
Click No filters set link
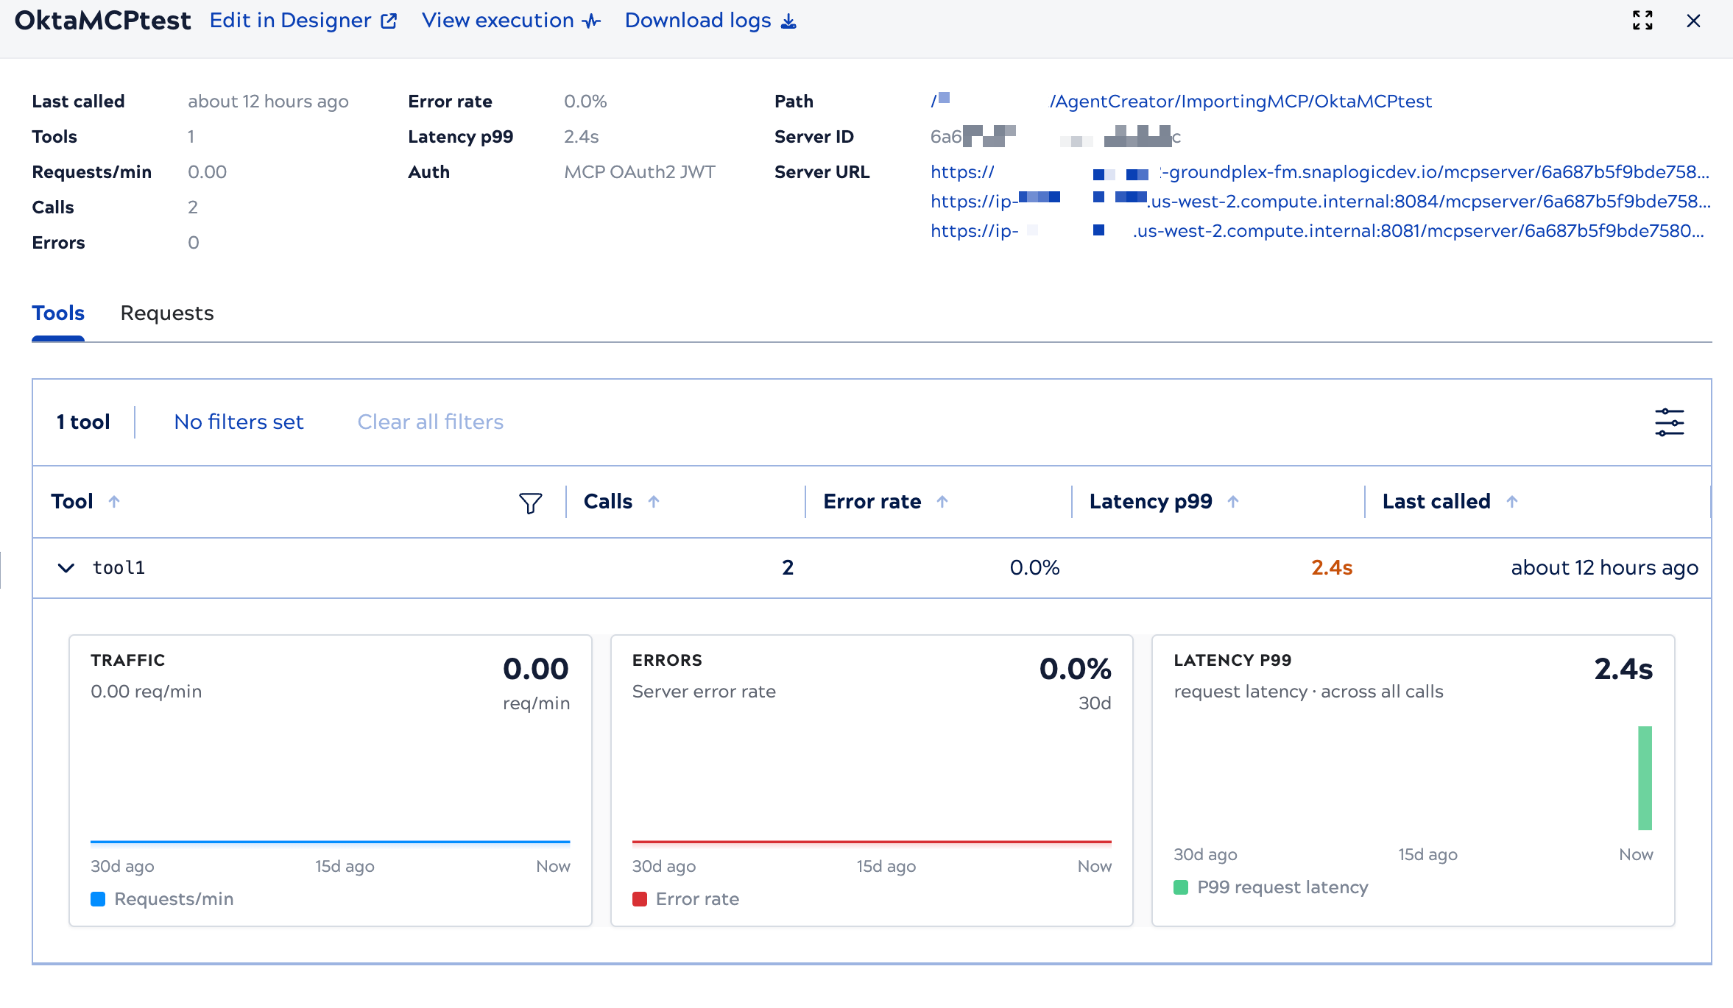(239, 422)
